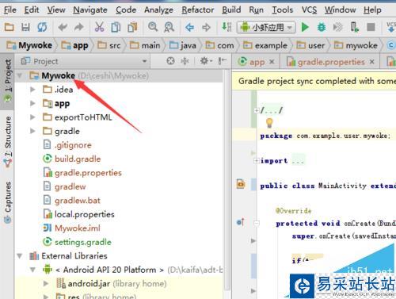Screen dimensions: 396x299
Task: Click the Debug bug icon
Action: point(322,27)
